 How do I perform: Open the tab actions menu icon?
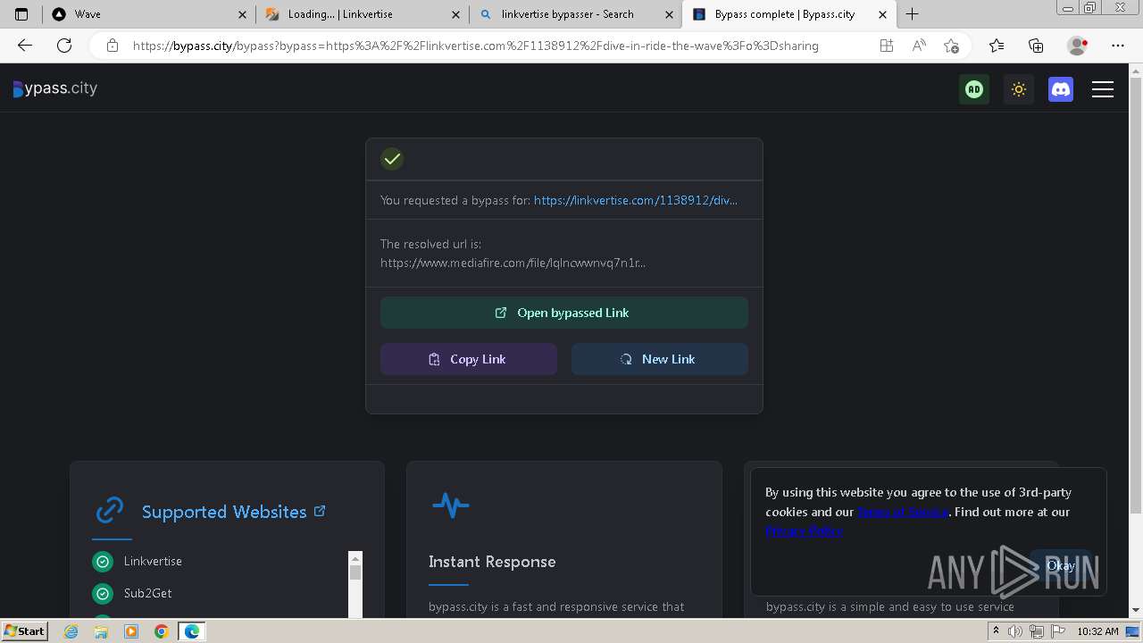coord(21,14)
